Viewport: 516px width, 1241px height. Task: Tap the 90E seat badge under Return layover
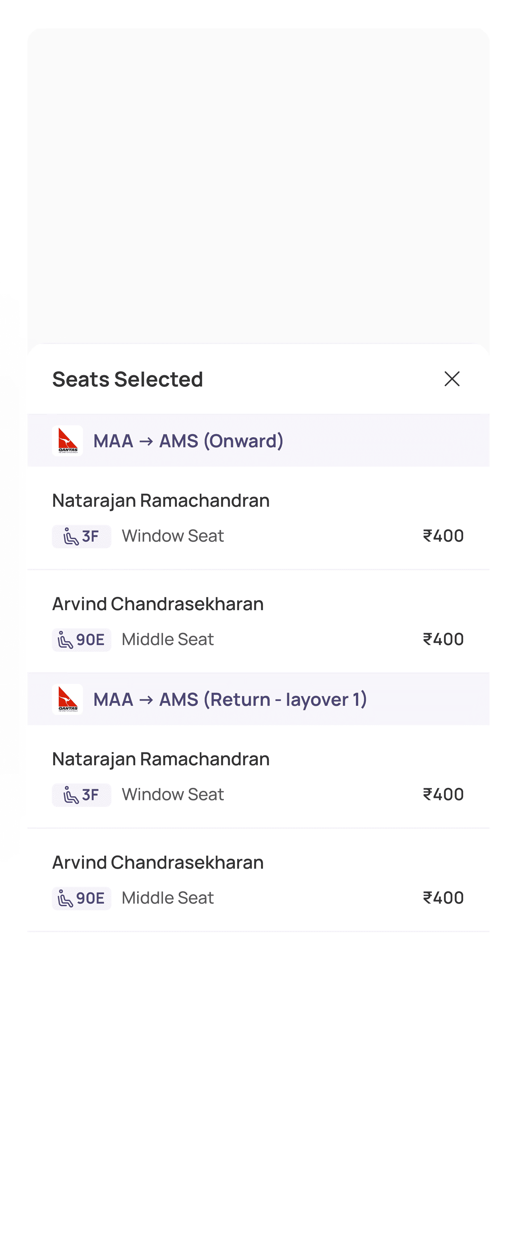(x=81, y=898)
